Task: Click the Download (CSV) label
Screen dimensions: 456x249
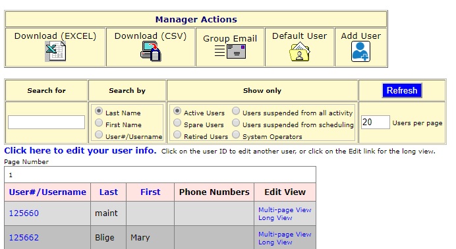Action: coord(151,36)
